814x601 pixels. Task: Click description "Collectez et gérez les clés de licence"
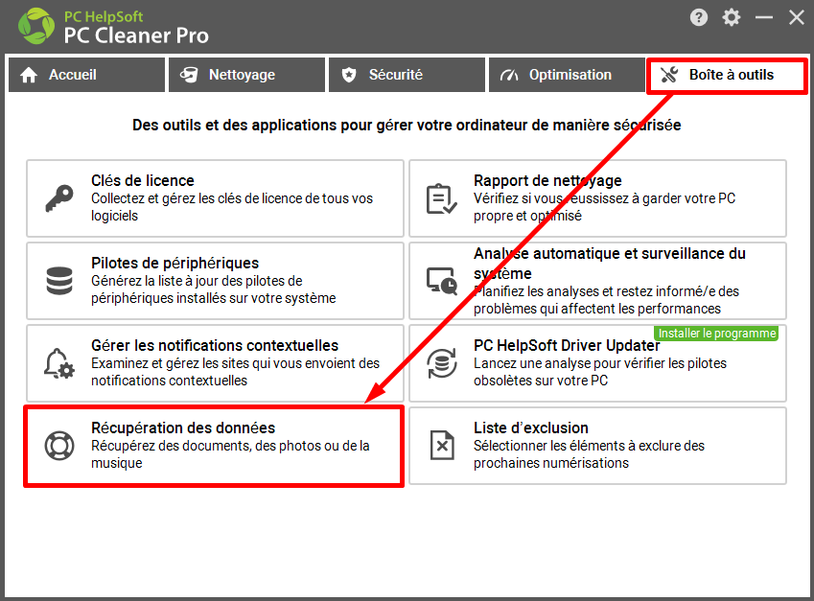point(232,207)
